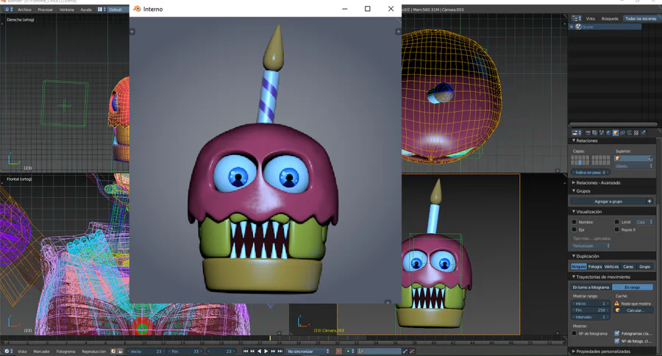Open the Render Layers properties tab icon
662x356 pixels.
click(594, 132)
